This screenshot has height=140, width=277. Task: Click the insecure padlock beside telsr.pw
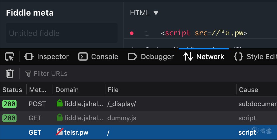[59, 132]
